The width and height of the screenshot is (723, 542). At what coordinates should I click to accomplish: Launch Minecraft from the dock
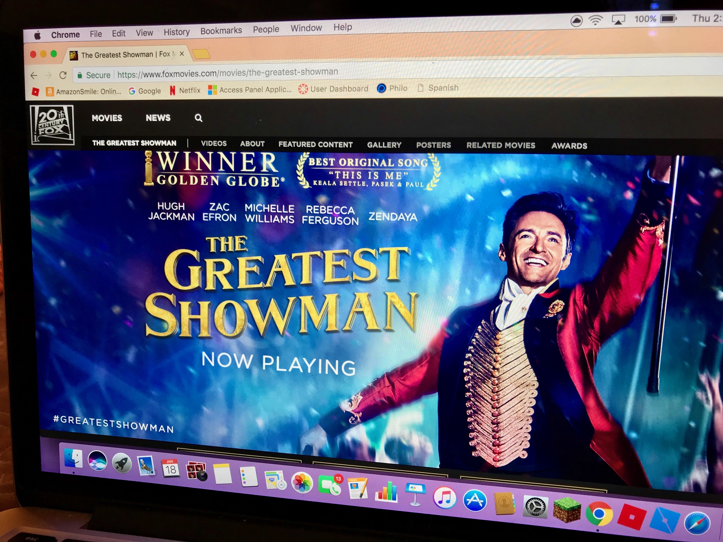(567, 510)
